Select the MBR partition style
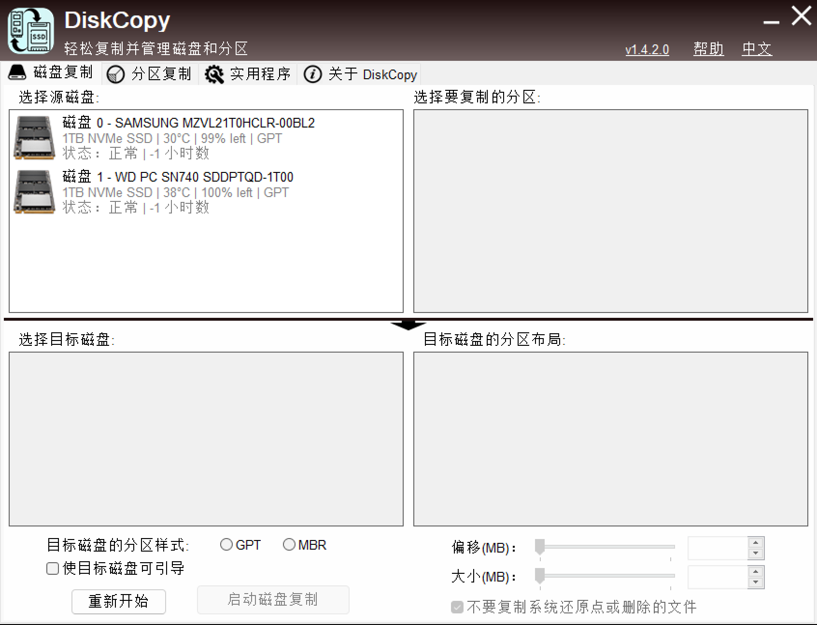 [289, 545]
